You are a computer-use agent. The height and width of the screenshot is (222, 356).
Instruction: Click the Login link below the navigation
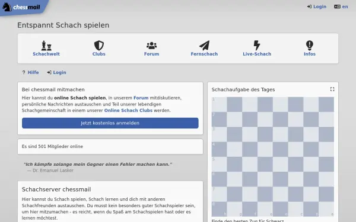(59, 72)
